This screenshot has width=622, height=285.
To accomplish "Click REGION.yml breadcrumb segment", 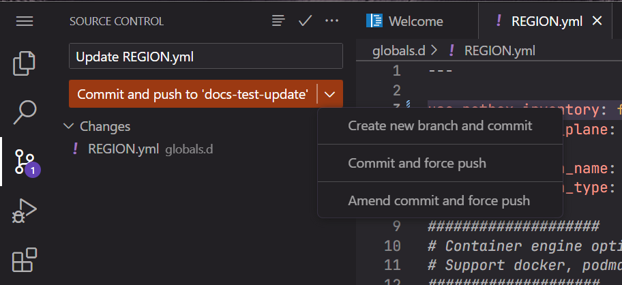I will (x=499, y=50).
